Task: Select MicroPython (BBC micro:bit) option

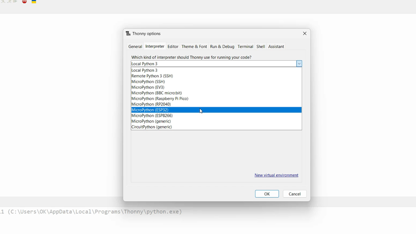Action: coord(216,93)
